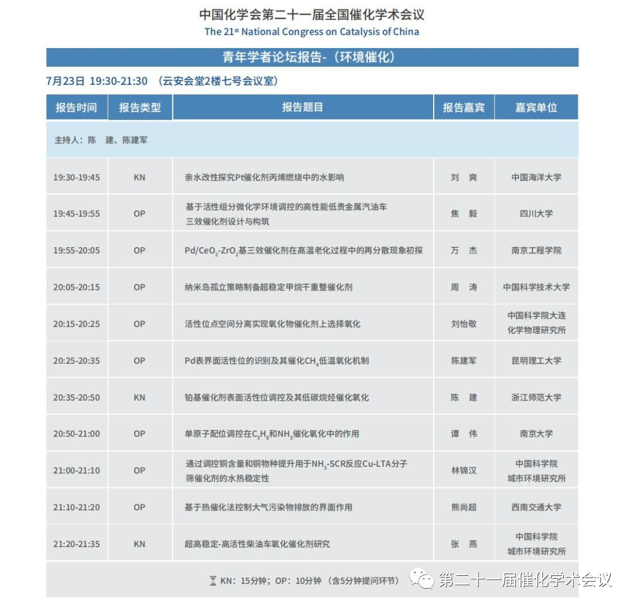
Task: Click the date line 7月23日 19:30-21:30
Action: point(97,81)
